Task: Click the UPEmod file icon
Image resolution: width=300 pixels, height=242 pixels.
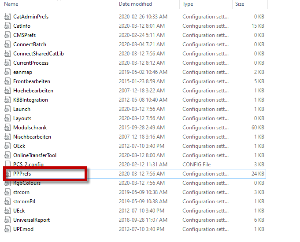Action: click(x=7, y=229)
